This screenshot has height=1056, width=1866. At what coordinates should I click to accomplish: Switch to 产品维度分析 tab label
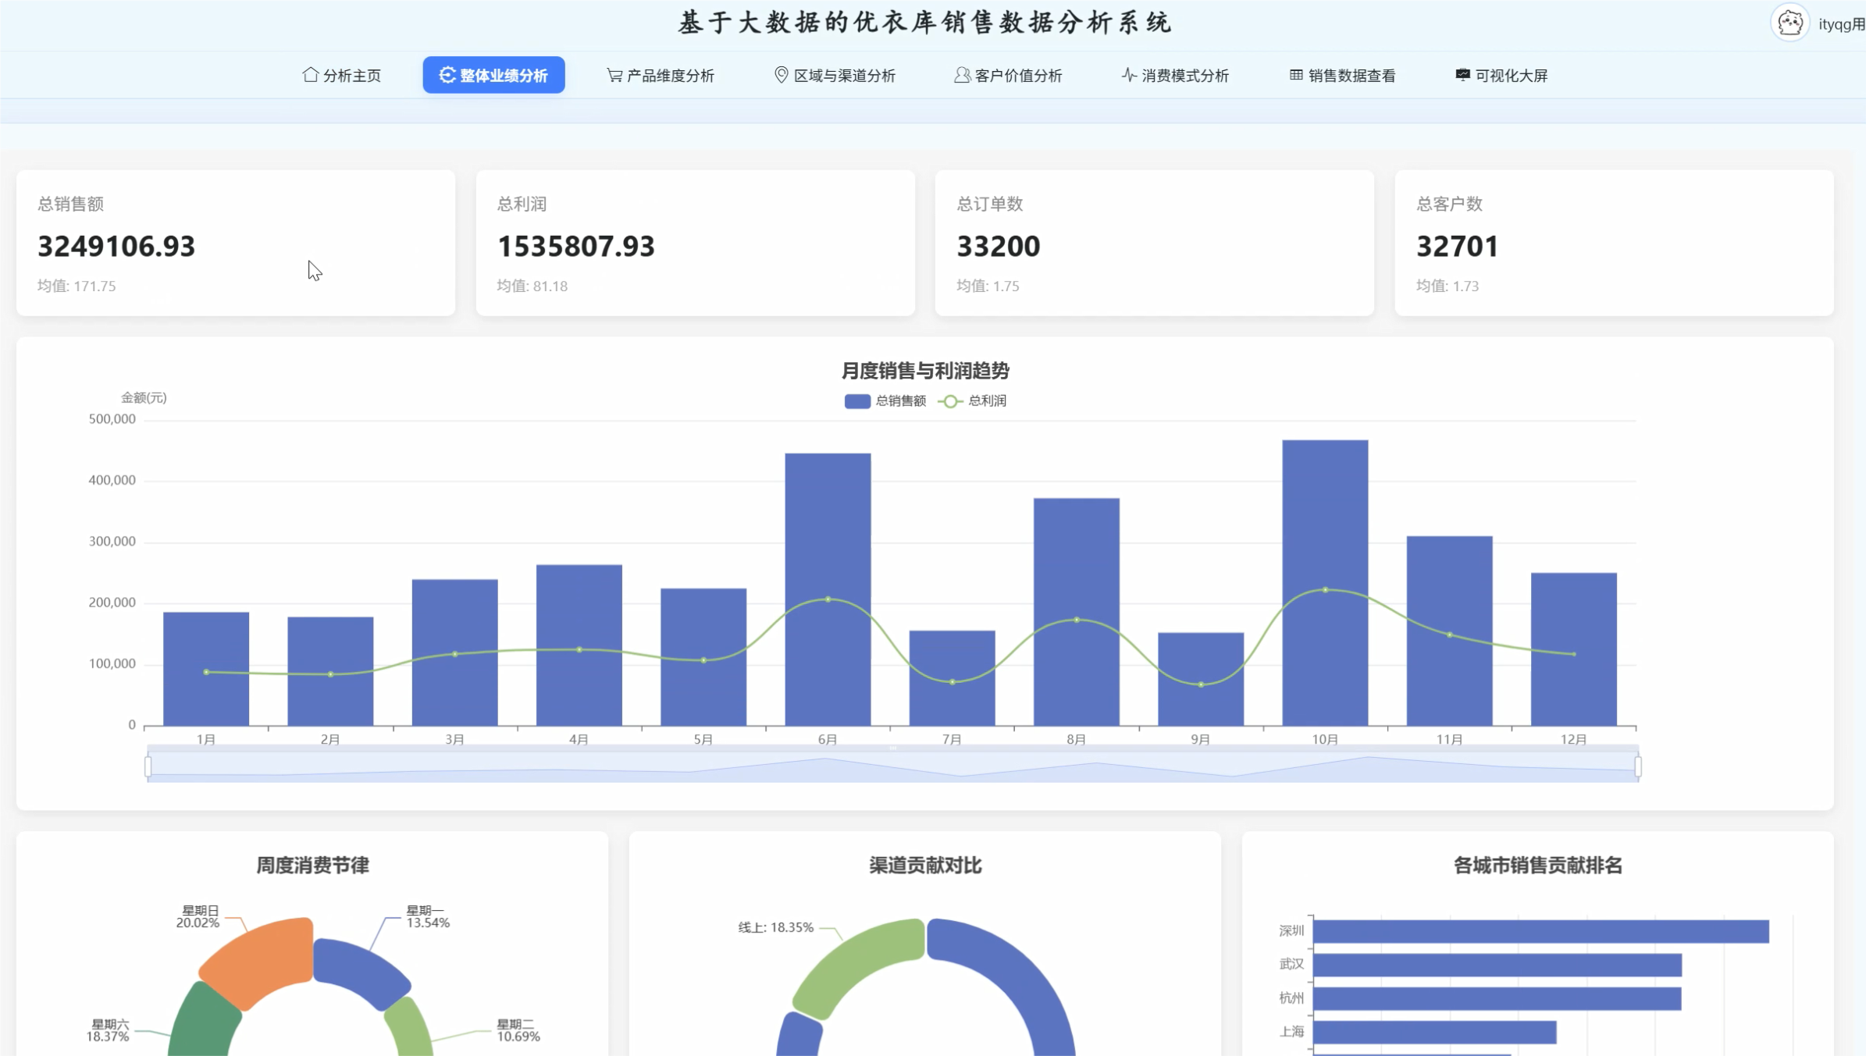pyautogui.click(x=671, y=76)
